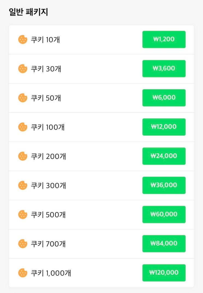Select the 쿠키 100개 package label
Screen dimensions: 203x293
(48, 127)
